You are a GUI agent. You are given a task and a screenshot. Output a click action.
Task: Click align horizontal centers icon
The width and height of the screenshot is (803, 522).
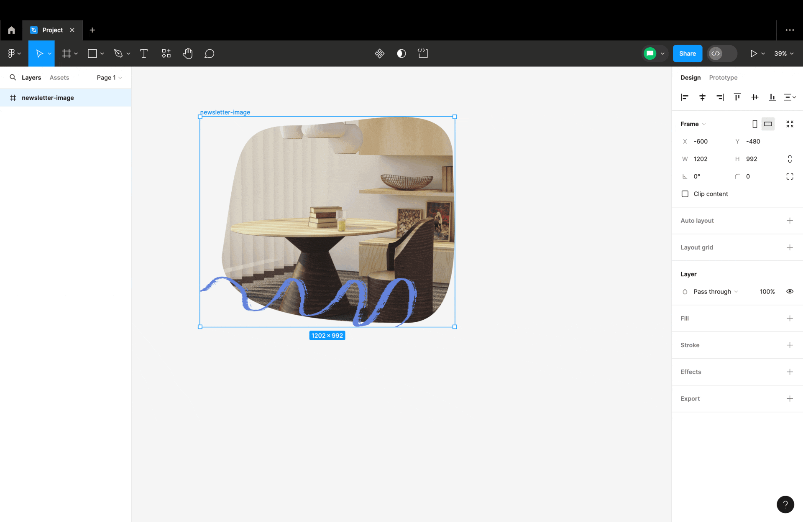click(x=702, y=97)
